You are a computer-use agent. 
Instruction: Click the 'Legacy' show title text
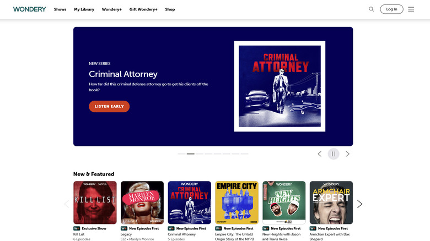(x=126, y=234)
